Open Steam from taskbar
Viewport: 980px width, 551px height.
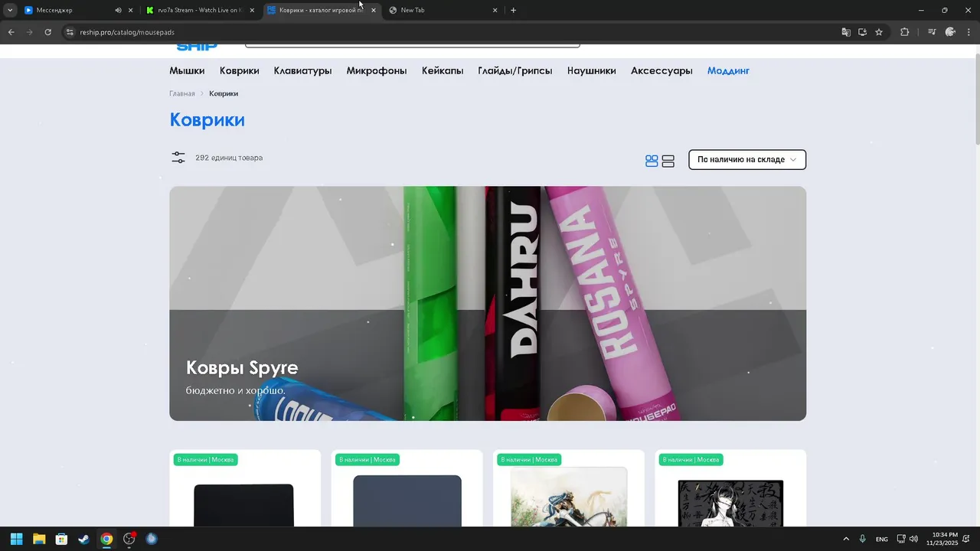[x=84, y=539]
